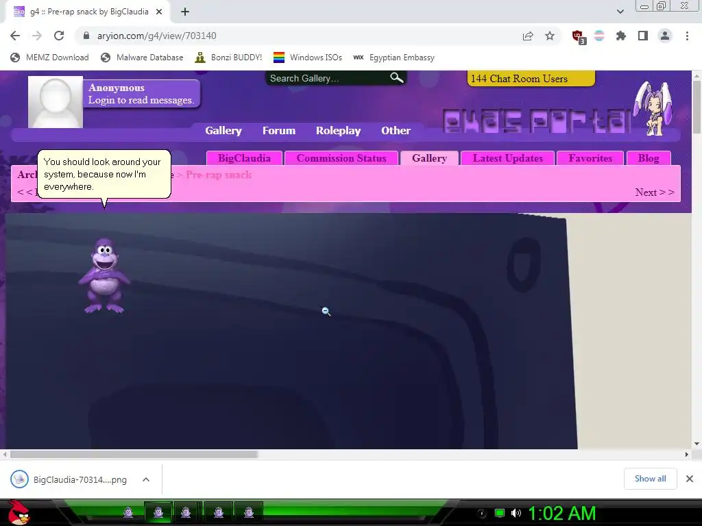Click the gallery search magnifier icon
This screenshot has height=526, width=702.
[397, 78]
